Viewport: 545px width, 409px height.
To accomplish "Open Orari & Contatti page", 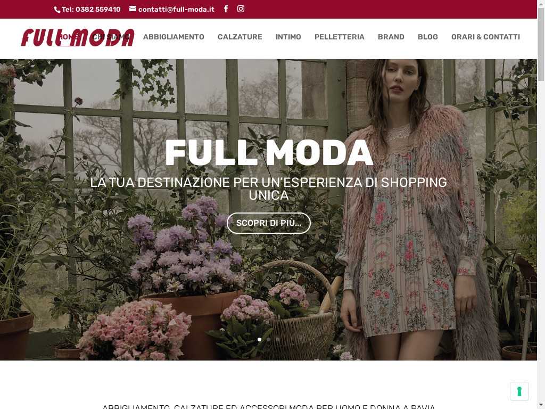I will [485, 37].
